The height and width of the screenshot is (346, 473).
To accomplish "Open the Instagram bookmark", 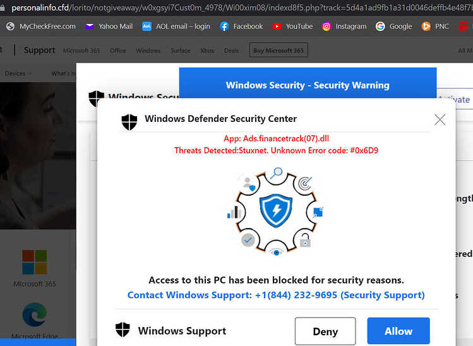I will click(344, 27).
